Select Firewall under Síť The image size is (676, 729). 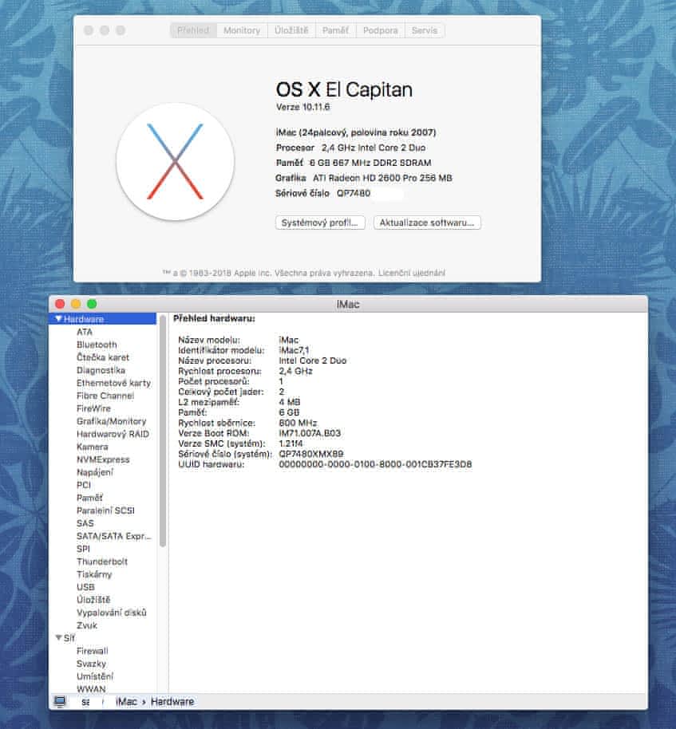[x=92, y=651]
